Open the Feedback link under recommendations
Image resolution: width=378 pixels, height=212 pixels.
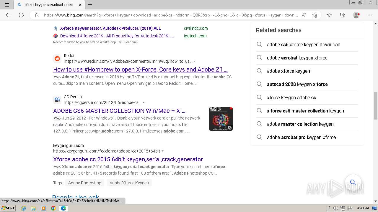tap(131, 42)
